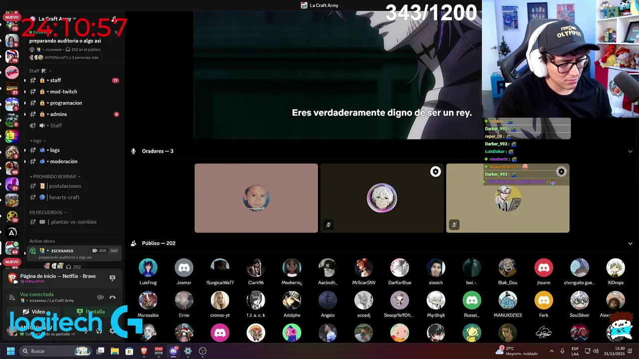The height and width of the screenshot is (359, 639).
Task: Switch to Brave browser in taskbar
Action: click(144, 351)
